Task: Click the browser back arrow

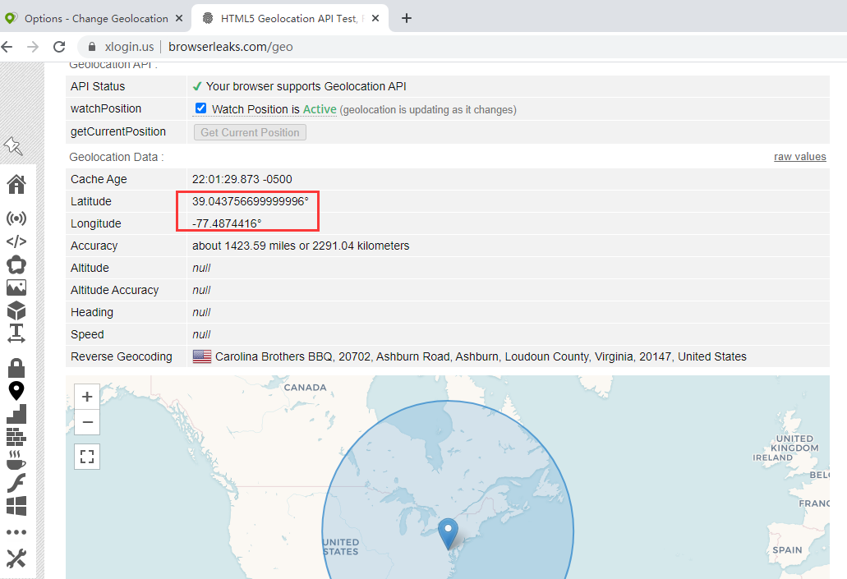Action: pyautogui.click(x=7, y=47)
